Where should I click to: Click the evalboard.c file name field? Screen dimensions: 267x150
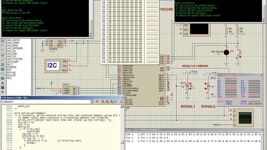coord(45,102)
